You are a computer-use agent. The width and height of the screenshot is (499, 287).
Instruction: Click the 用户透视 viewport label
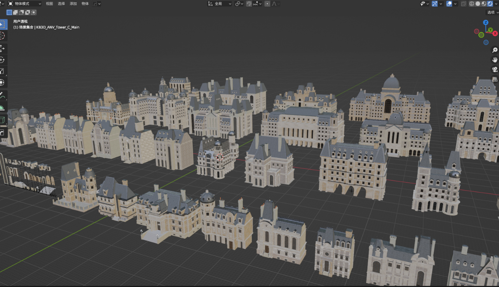21,22
